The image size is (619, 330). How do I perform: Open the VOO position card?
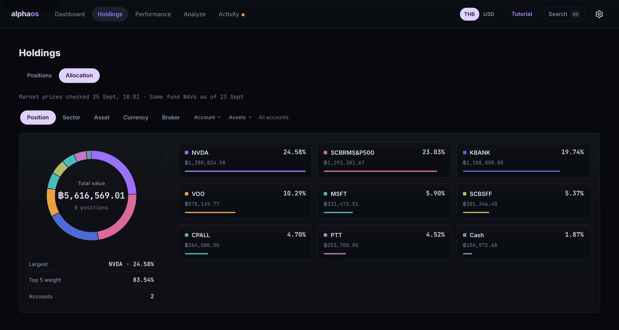tap(245, 201)
